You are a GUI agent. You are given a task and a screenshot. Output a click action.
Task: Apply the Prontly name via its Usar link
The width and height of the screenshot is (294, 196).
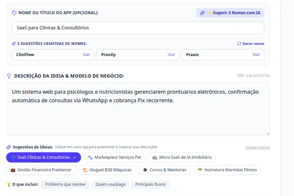(171, 54)
